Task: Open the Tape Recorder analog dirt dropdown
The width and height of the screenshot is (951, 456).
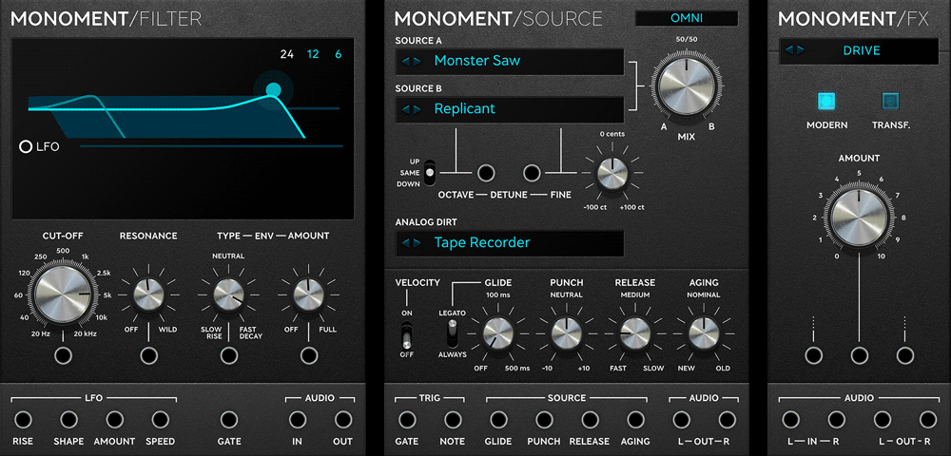Action: coord(510,243)
